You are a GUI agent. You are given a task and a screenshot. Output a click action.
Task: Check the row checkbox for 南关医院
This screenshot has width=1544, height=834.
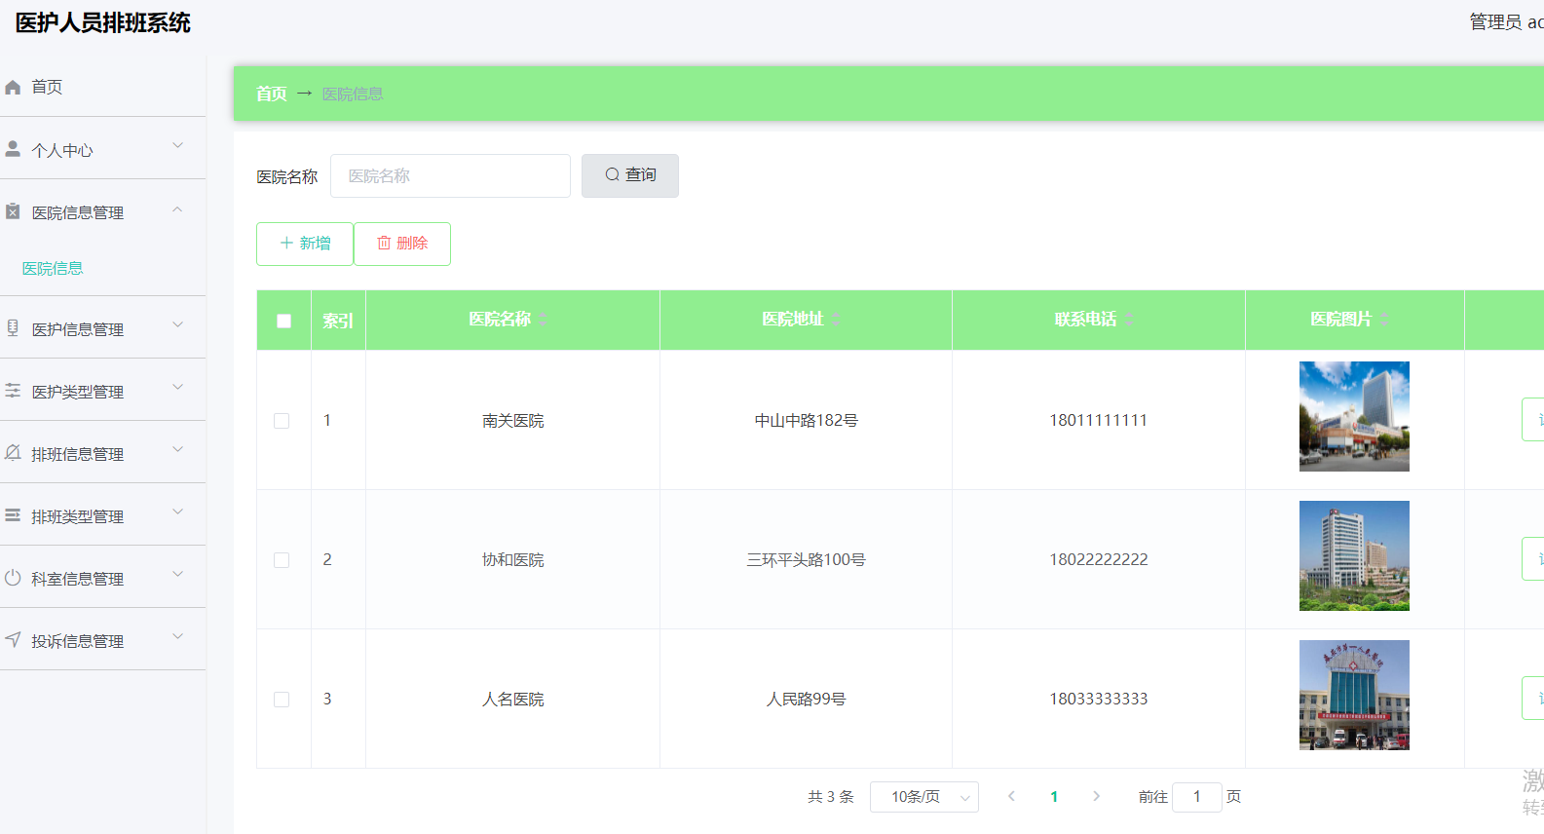point(282,421)
